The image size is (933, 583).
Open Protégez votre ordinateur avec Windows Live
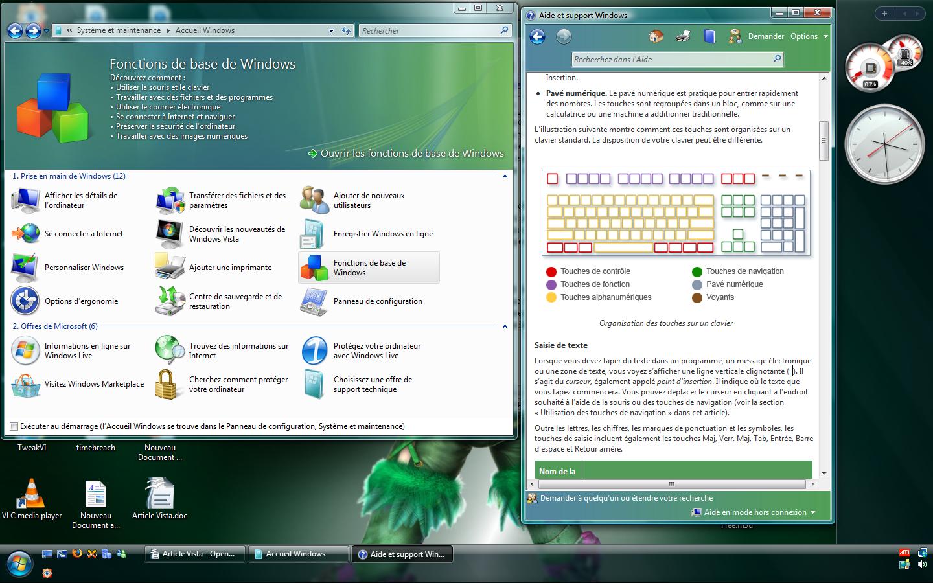362,350
